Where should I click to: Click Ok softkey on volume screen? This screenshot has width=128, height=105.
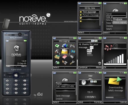[x=105, y=67]
